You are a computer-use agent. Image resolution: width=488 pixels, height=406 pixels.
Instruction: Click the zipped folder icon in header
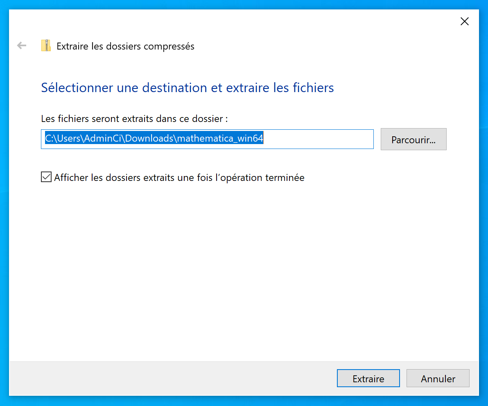(x=46, y=46)
